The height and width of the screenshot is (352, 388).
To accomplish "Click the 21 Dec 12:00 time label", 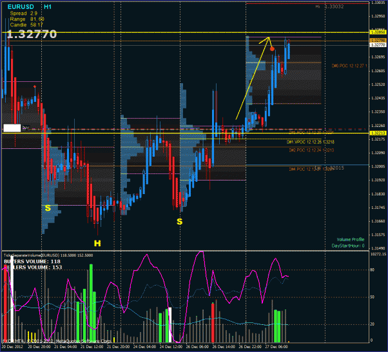I will coord(92,347).
